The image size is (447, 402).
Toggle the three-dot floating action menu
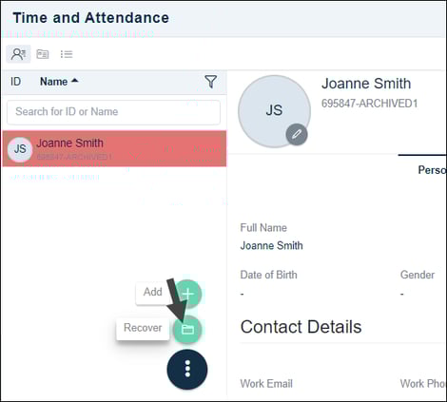(x=187, y=369)
